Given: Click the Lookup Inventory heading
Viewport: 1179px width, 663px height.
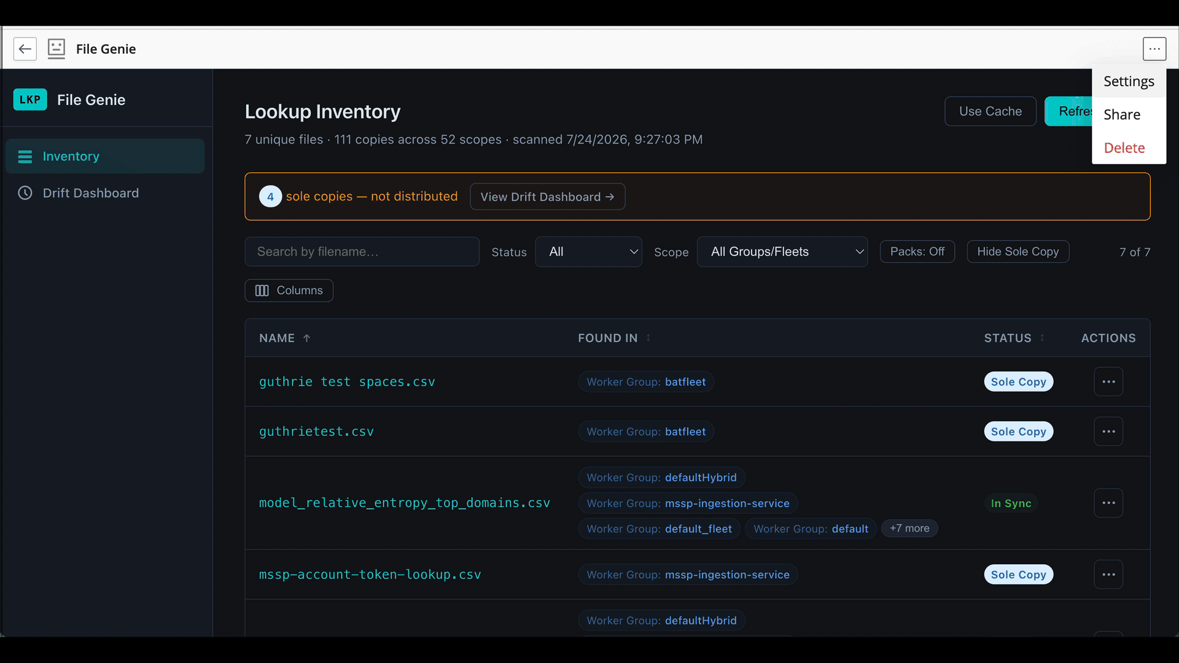Looking at the screenshot, I should click(x=322, y=112).
